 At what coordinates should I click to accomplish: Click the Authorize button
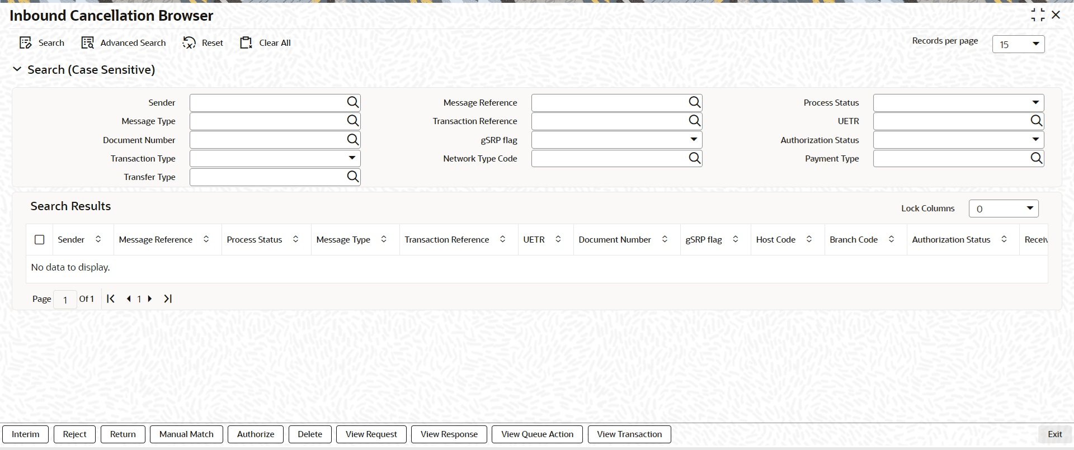pos(256,434)
